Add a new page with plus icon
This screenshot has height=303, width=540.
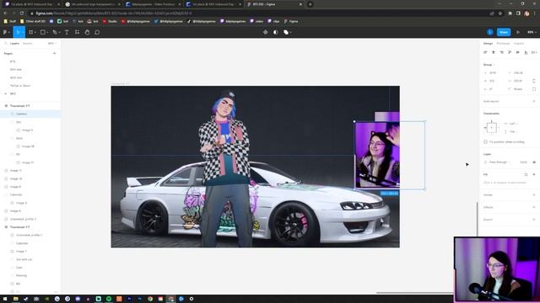point(54,53)
